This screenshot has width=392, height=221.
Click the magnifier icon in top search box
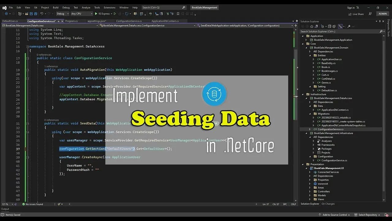tap(184, 7)
